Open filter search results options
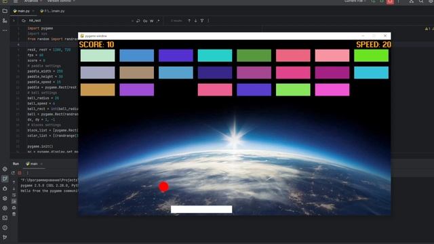 [202, 21]
